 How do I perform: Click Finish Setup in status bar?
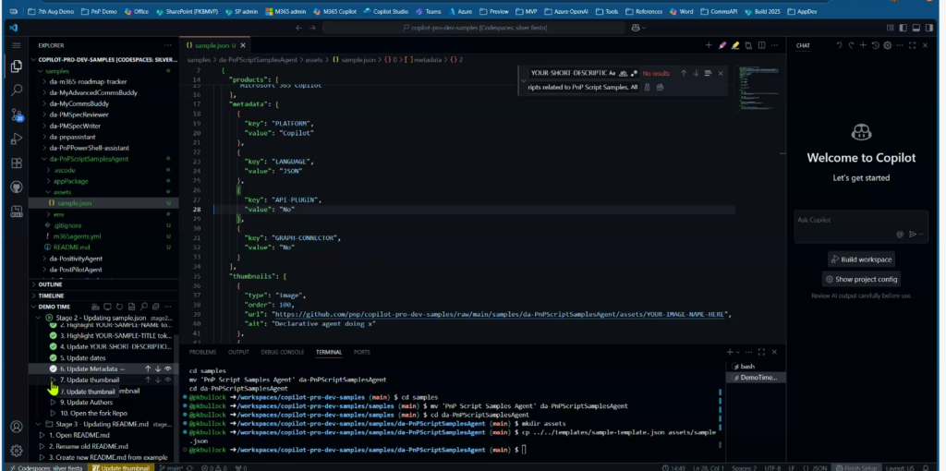[856, 467]
